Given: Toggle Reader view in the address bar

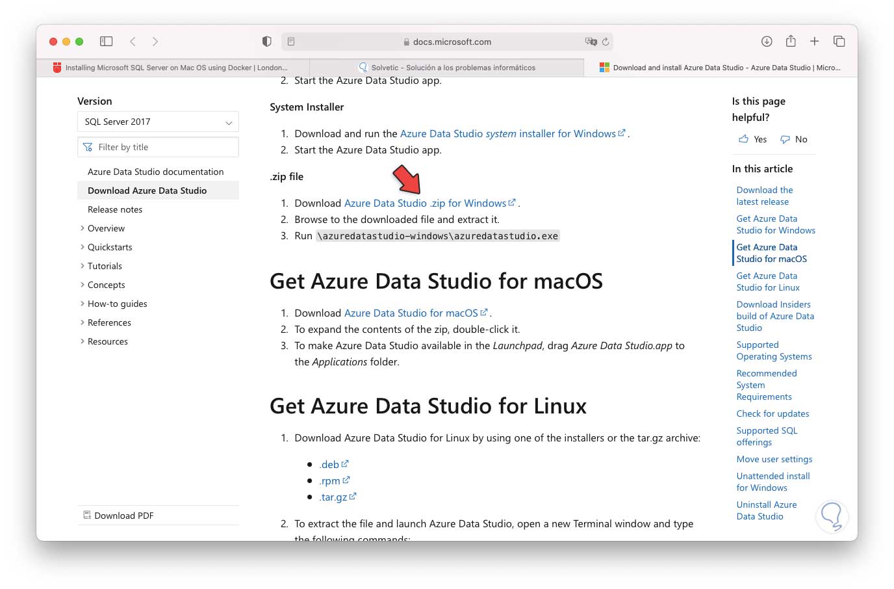Looking at the screenshot, I should click(290, 40).
